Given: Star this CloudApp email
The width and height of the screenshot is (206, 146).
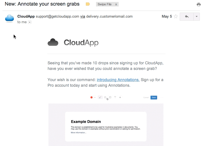Looking at the screenshot, I should [176, 17].
